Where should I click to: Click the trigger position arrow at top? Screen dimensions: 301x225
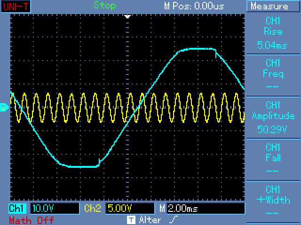[127, 17]
